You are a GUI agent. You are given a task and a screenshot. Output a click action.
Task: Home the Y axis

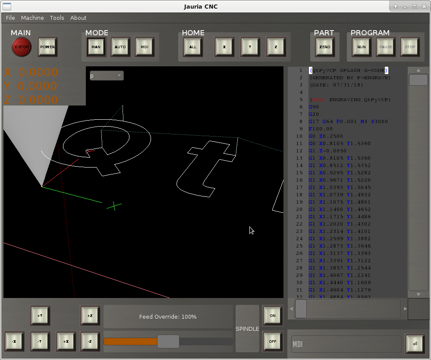[x=250, y=47]
